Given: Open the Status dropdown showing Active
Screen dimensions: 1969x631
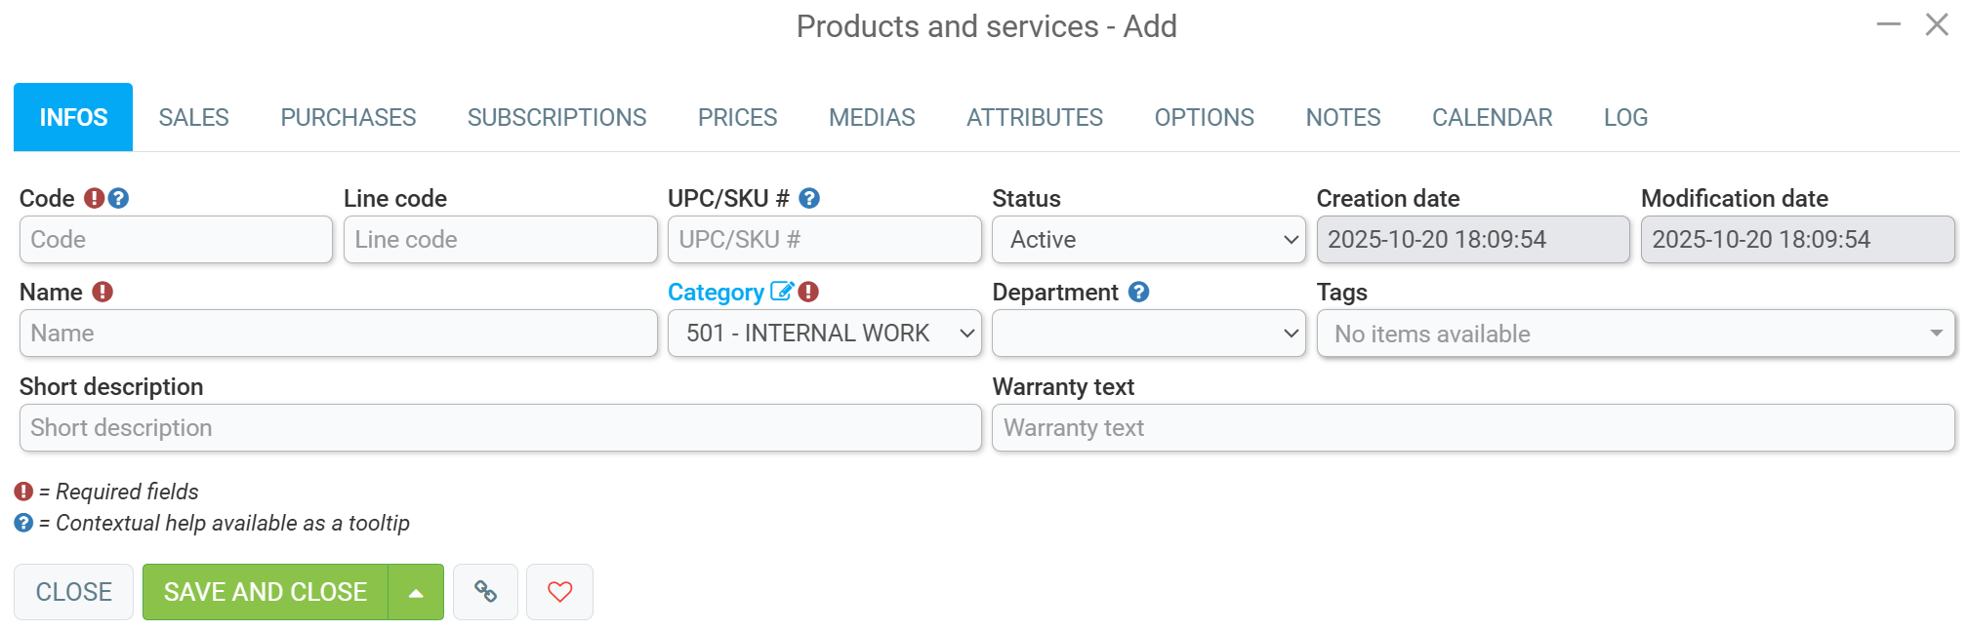Looking at the screenshot, I should click(x=1148, y=240).
